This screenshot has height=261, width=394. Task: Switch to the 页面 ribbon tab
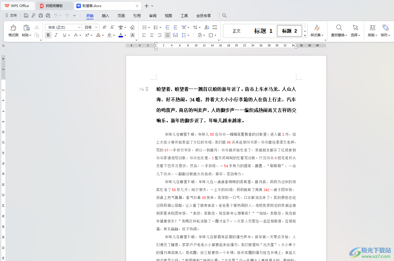coord(121,16)
